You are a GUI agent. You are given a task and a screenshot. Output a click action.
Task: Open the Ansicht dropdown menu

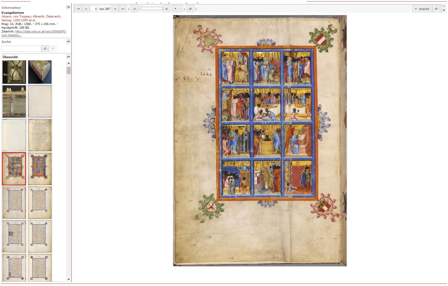(x=422, y=9)
